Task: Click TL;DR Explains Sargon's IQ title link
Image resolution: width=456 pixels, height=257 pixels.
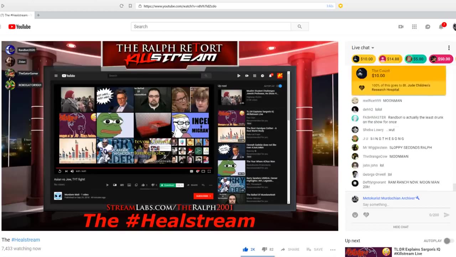Action: [417, 252]
